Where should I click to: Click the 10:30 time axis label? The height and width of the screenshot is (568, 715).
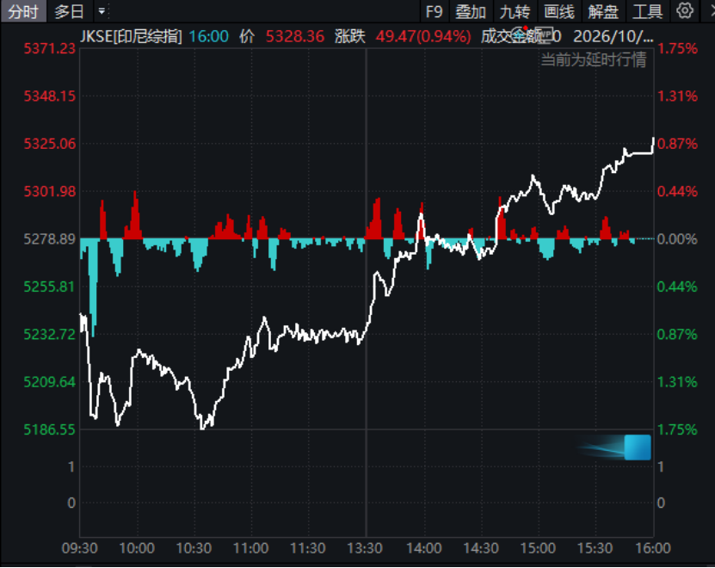pyautogui.click(x=194, y=548)
